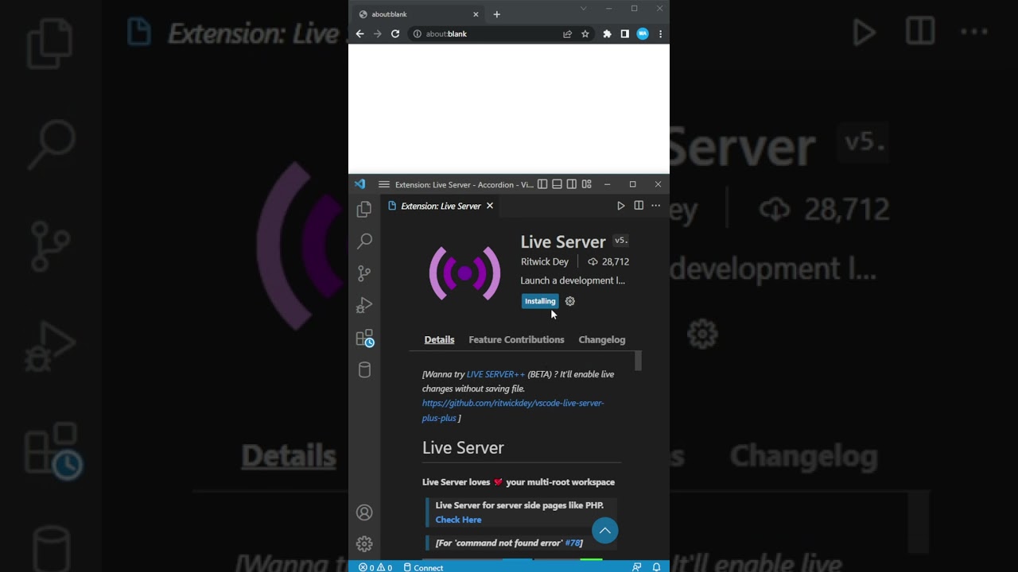Viewport: 1018px width, 572px height.
Task: Open notifications bell in status bar
Action: click(x=657, y=567)
